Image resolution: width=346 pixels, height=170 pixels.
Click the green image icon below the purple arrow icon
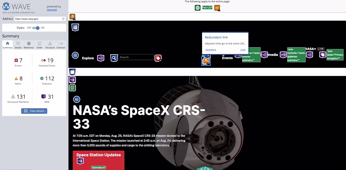click(72, 88)
